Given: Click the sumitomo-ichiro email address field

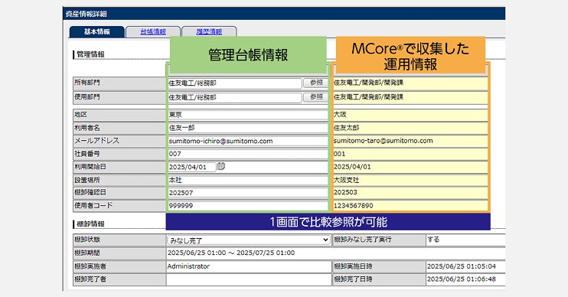Looking at the screenshot, I should [x=248, y=141].
